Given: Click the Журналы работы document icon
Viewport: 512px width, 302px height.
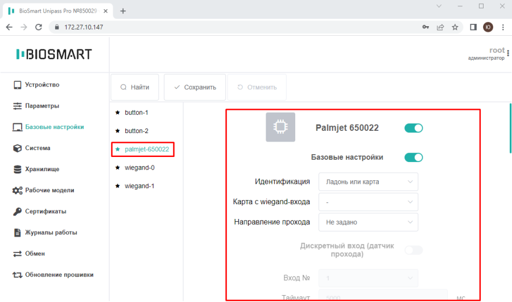Looking at the screenshot, I should pyautogui.click(x=17, y=233).
